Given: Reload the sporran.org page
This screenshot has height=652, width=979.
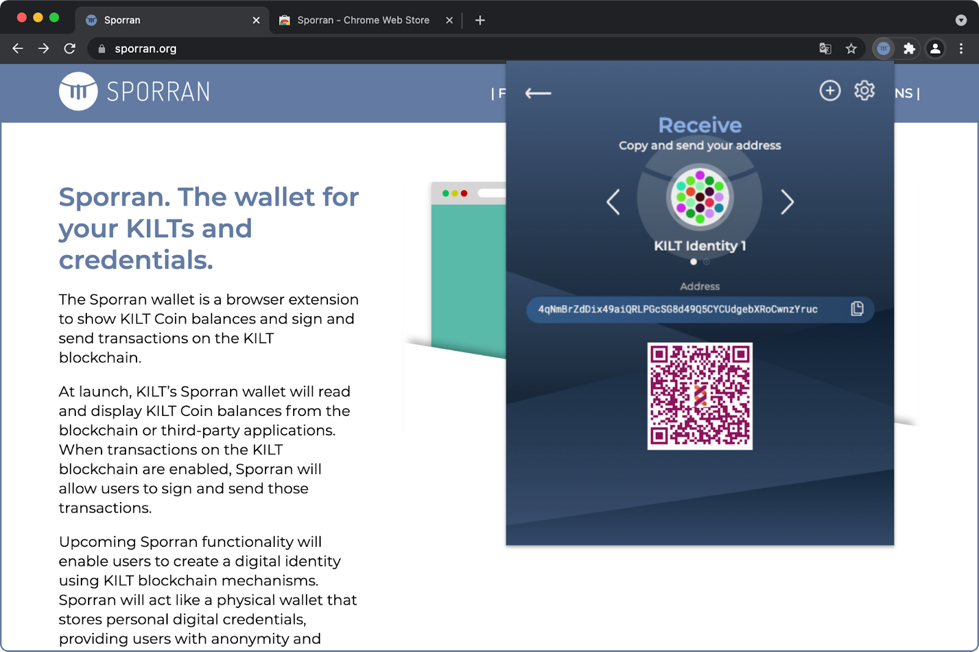Looking at the screenshot, I should pyautogui.click(x=70, y=48).
